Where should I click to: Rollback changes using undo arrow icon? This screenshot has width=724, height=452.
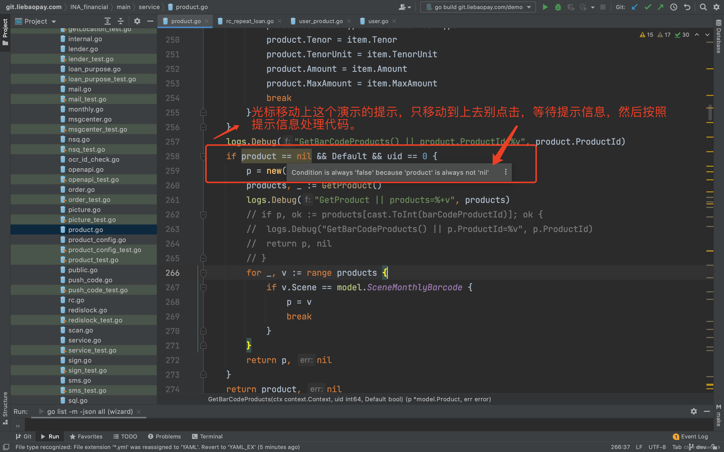687,7
